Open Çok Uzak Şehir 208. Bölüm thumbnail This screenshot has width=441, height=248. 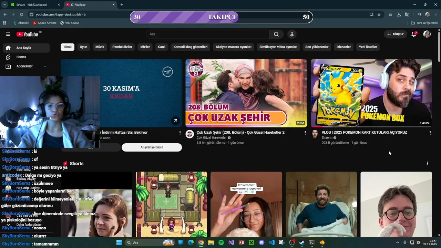coord(246,93)
